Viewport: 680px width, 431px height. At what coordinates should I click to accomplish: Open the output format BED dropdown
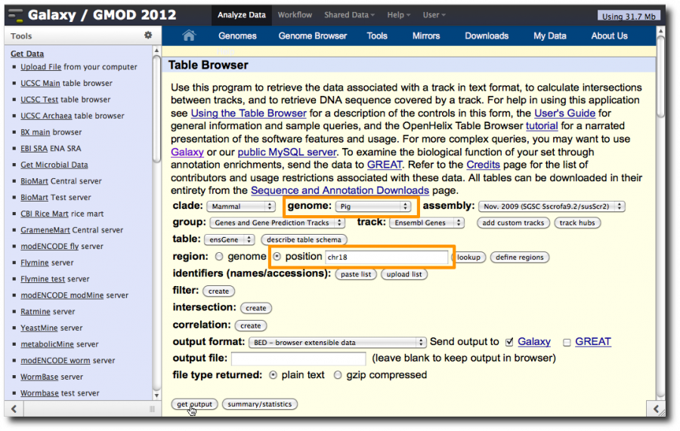(x=338, y=343)
